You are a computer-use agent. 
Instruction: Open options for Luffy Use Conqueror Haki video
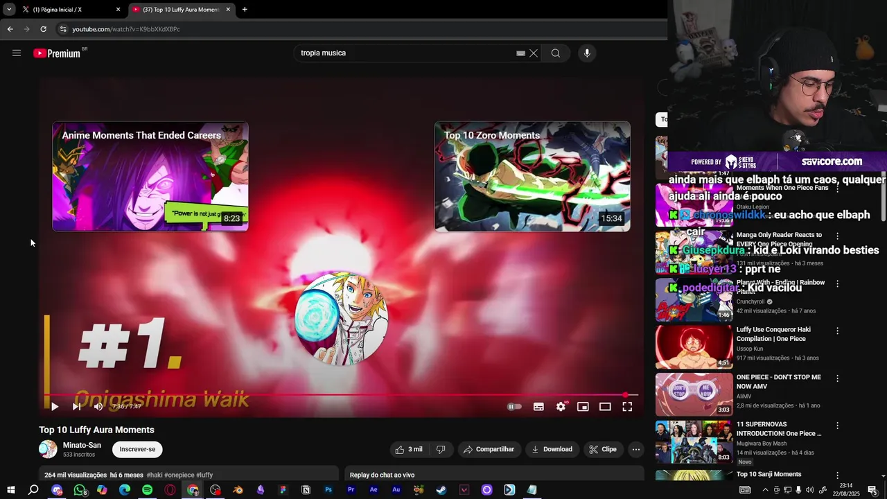(x=837, y=331)
